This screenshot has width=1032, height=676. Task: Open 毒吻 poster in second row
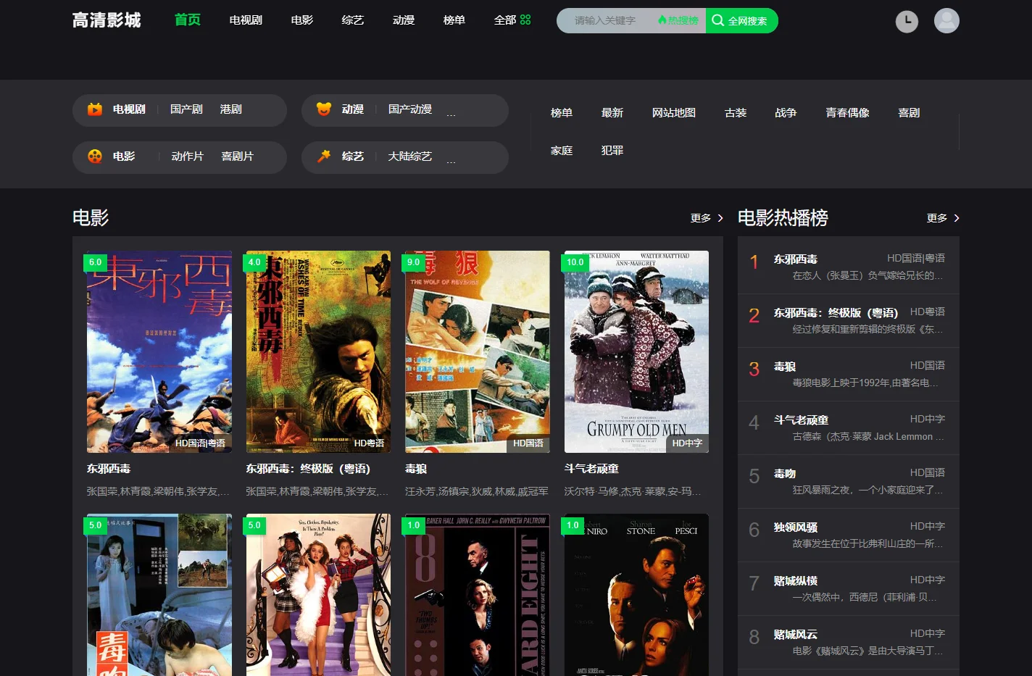point(159,595)
